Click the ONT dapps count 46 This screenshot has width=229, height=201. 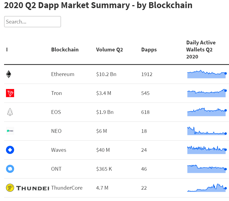144,169
